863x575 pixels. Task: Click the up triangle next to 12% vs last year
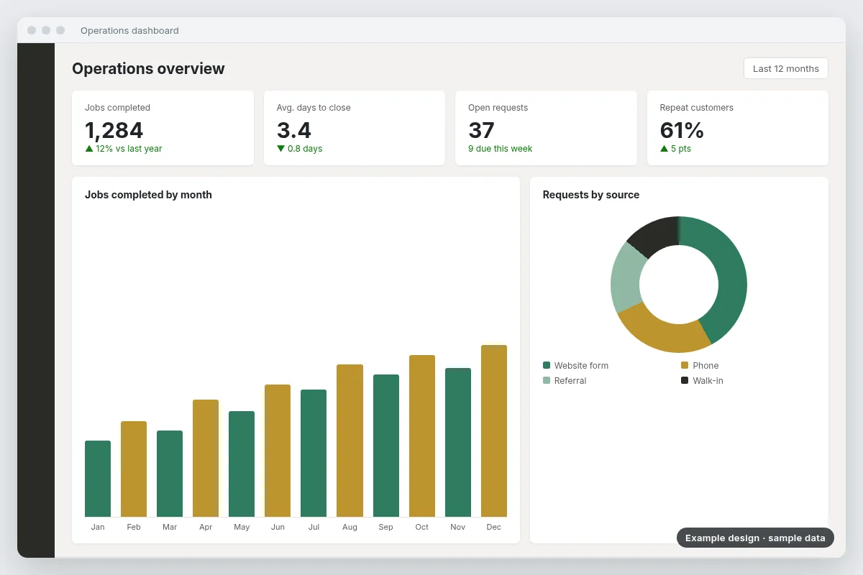point(89,149)
